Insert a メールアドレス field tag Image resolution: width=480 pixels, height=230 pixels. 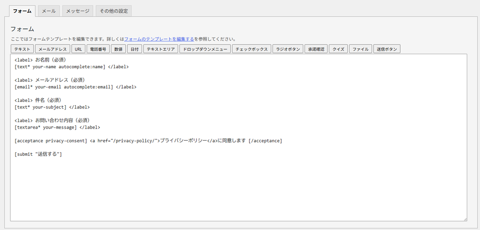52,49
